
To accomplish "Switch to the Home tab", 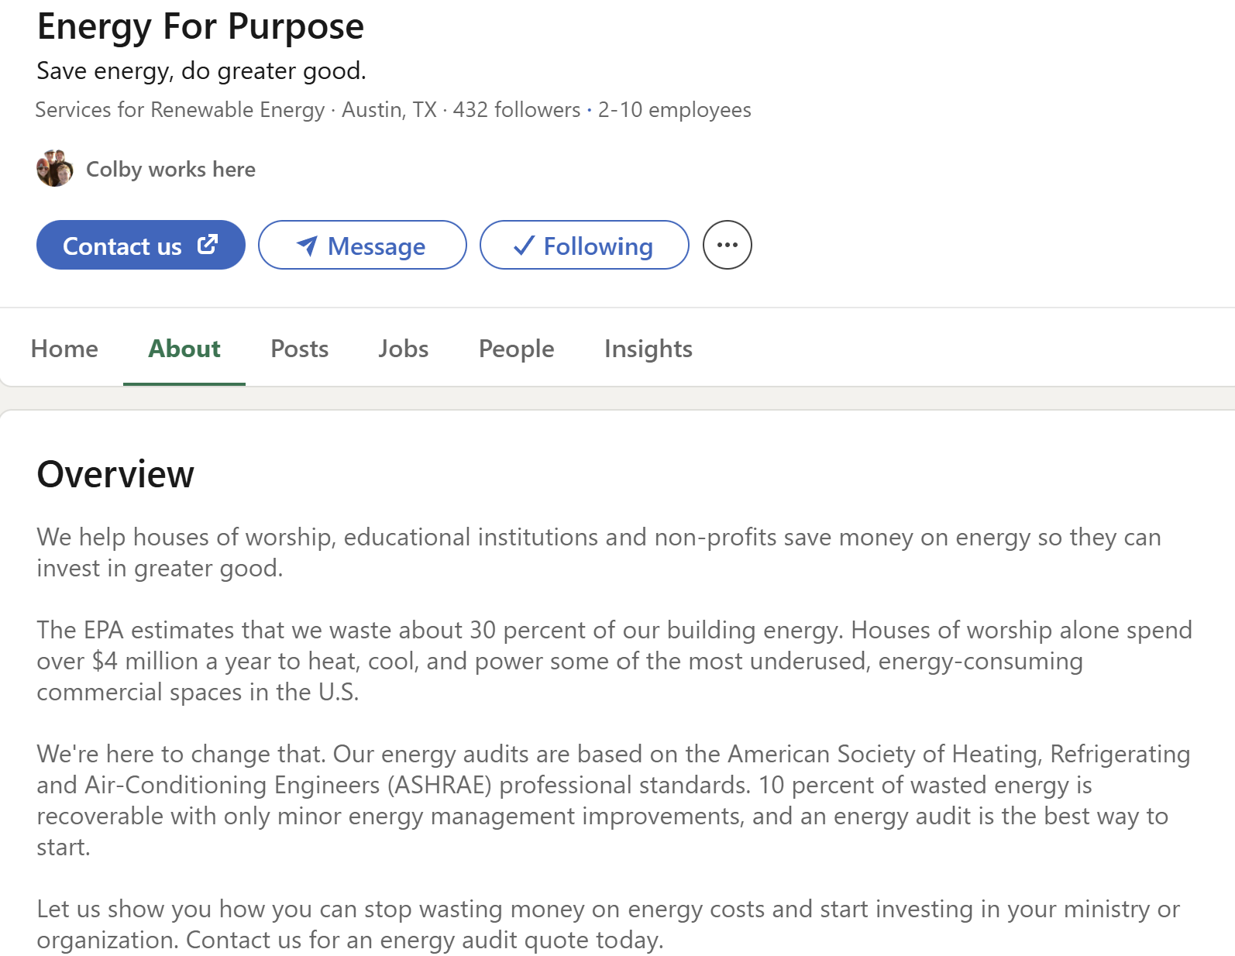I will [x=64, y=349].
